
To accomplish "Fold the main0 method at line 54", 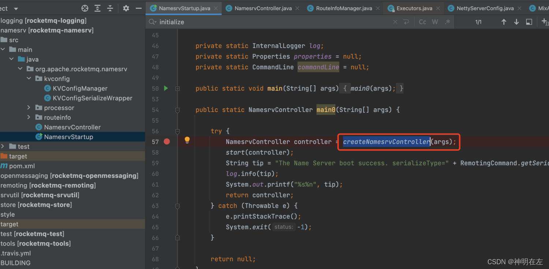I will pyautogui.click(x=178, y=110).
